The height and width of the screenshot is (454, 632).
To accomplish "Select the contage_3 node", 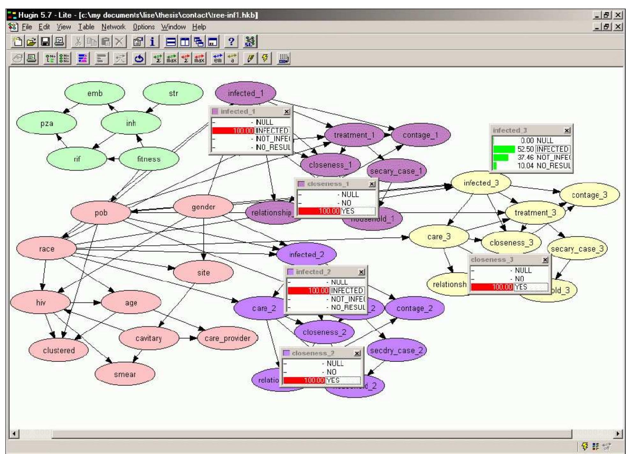I will tap(590, 195).
